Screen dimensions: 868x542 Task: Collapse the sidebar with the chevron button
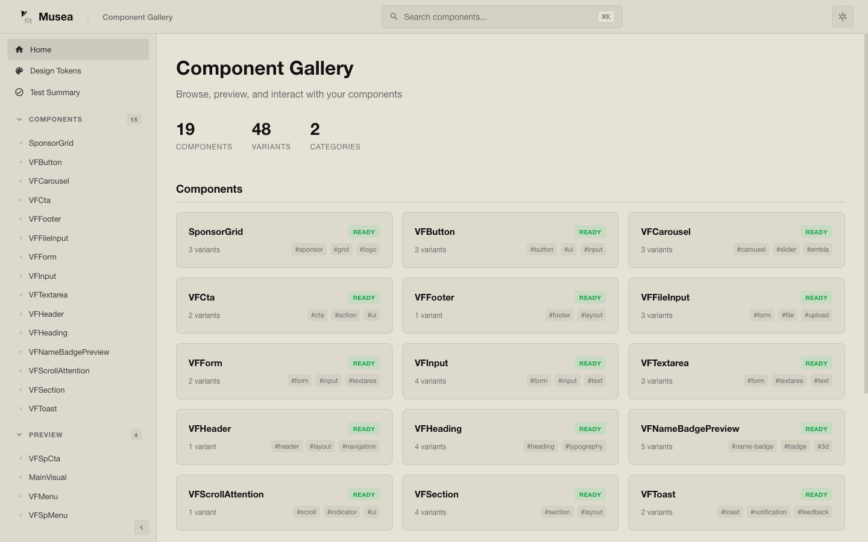(142, 528)
